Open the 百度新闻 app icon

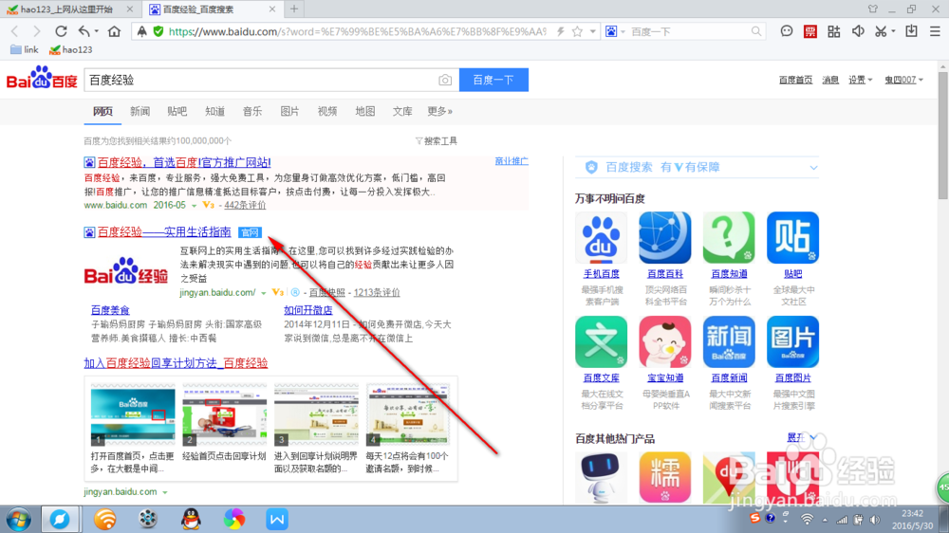click(729, 341)
